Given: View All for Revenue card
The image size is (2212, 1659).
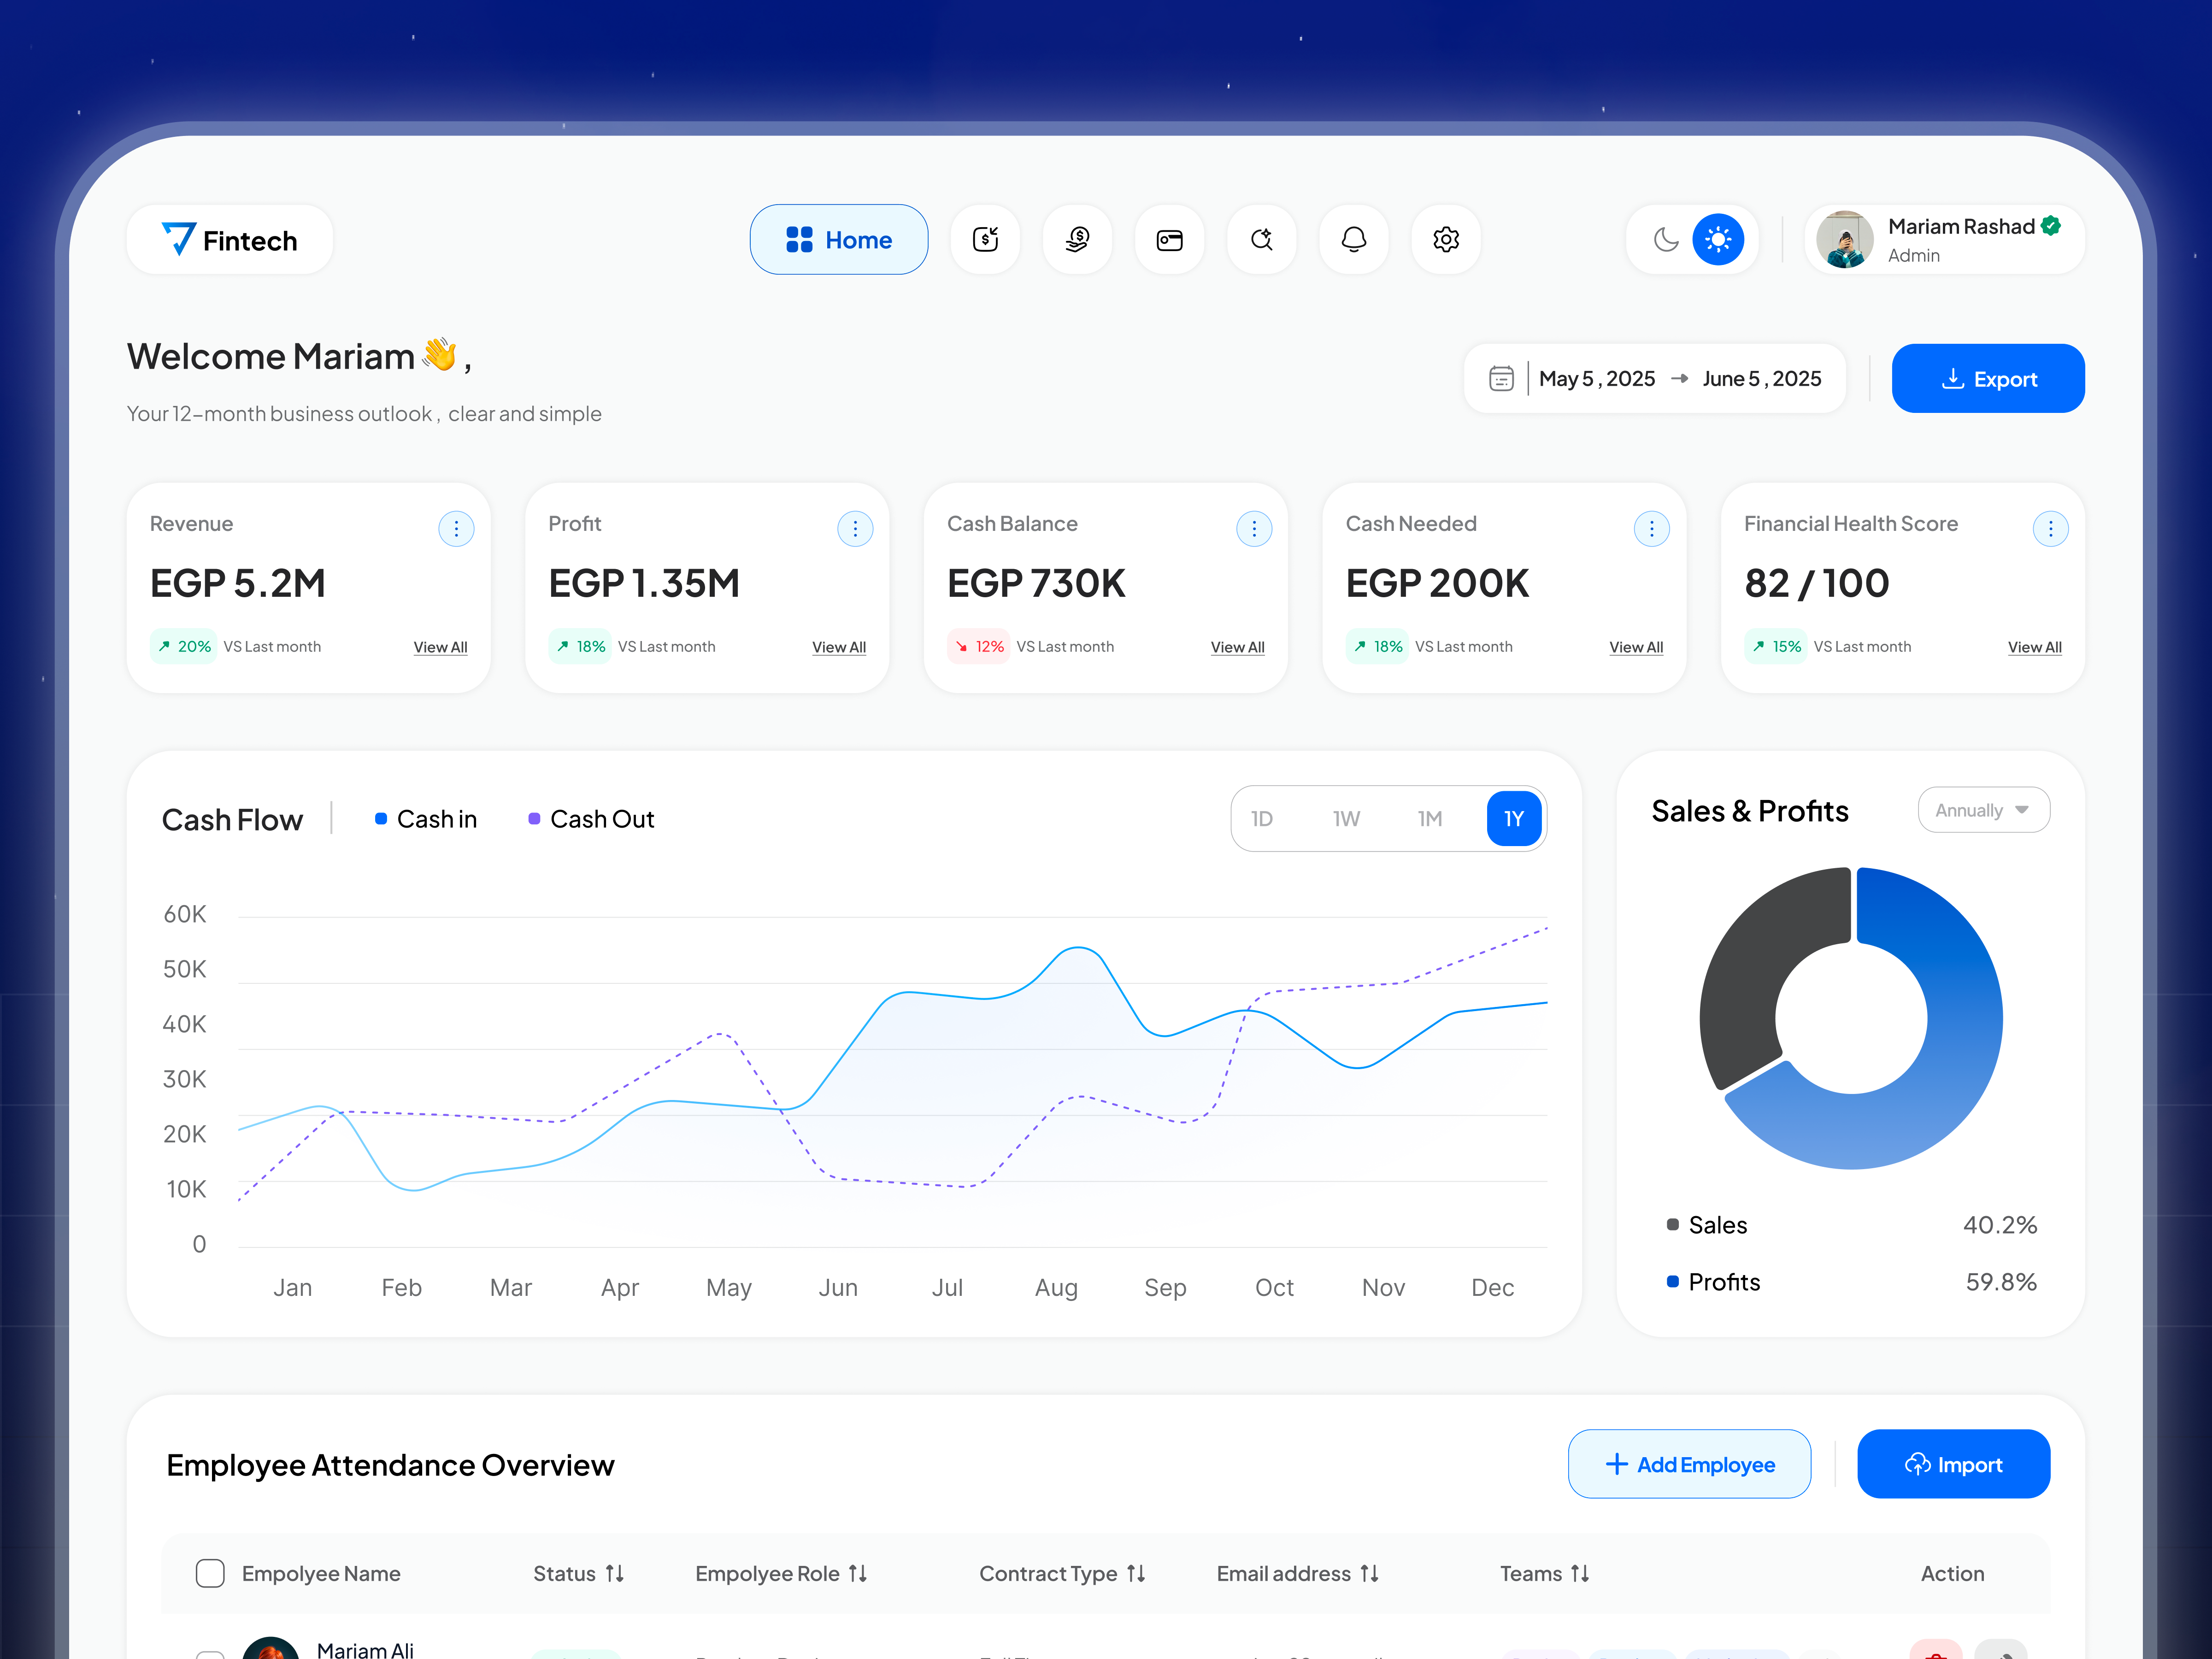Looking at the screenshot, I should [441, 647].
